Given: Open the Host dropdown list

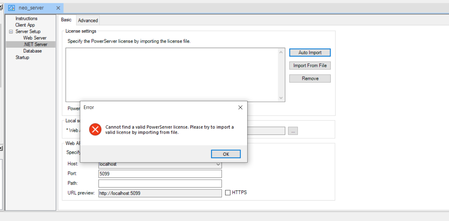Looking at the screenshot, I should 218,165.
